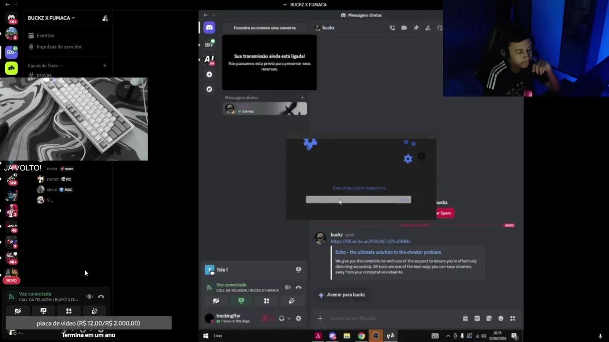Open the direct message marked Em voz
Image resolution: width=609 pixels, height=342 pixels.
(x=265, y=109)
